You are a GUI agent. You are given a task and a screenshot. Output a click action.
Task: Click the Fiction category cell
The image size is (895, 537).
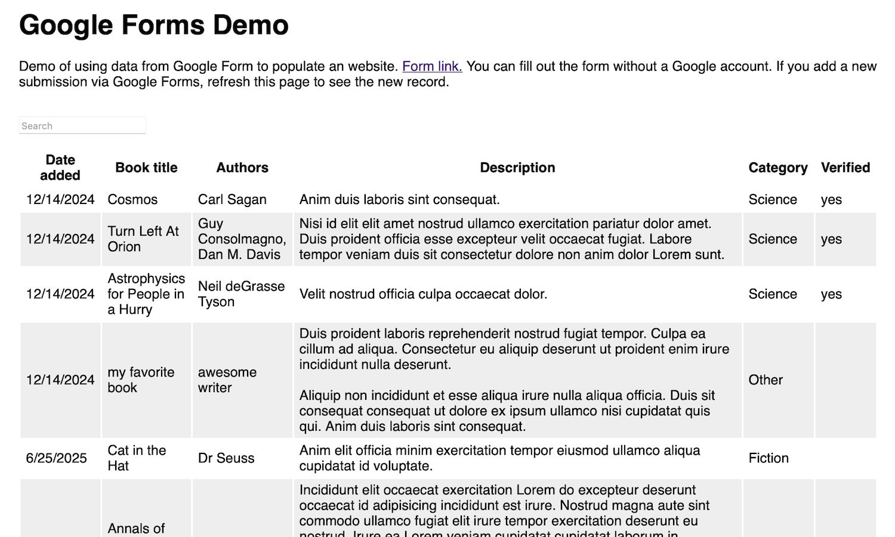(x=769, y=458)
